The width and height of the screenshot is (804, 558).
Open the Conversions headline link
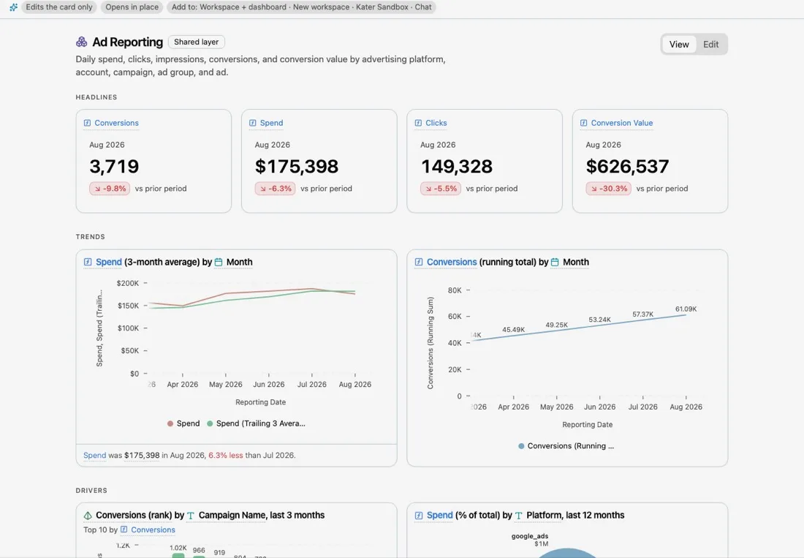(116, 123)
